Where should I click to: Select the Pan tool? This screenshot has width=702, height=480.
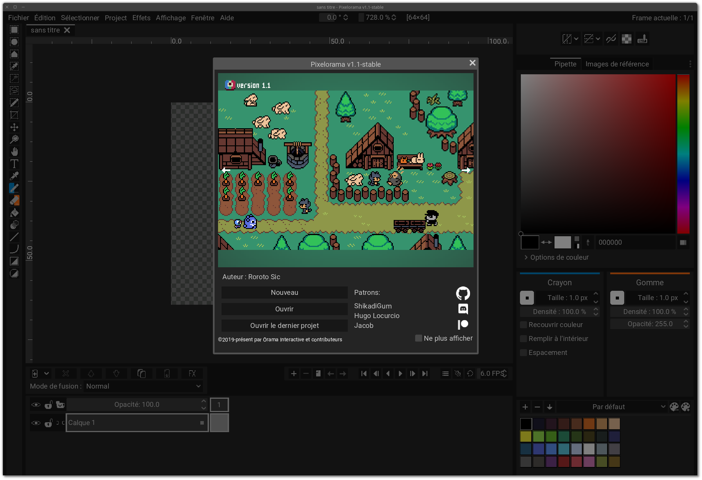pyautogui.click(x=14, y=151)
